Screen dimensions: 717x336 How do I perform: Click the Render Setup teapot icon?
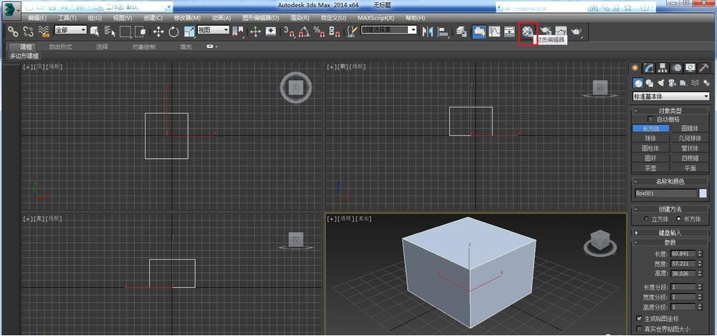pyautogui.click(x=546, y=32)
